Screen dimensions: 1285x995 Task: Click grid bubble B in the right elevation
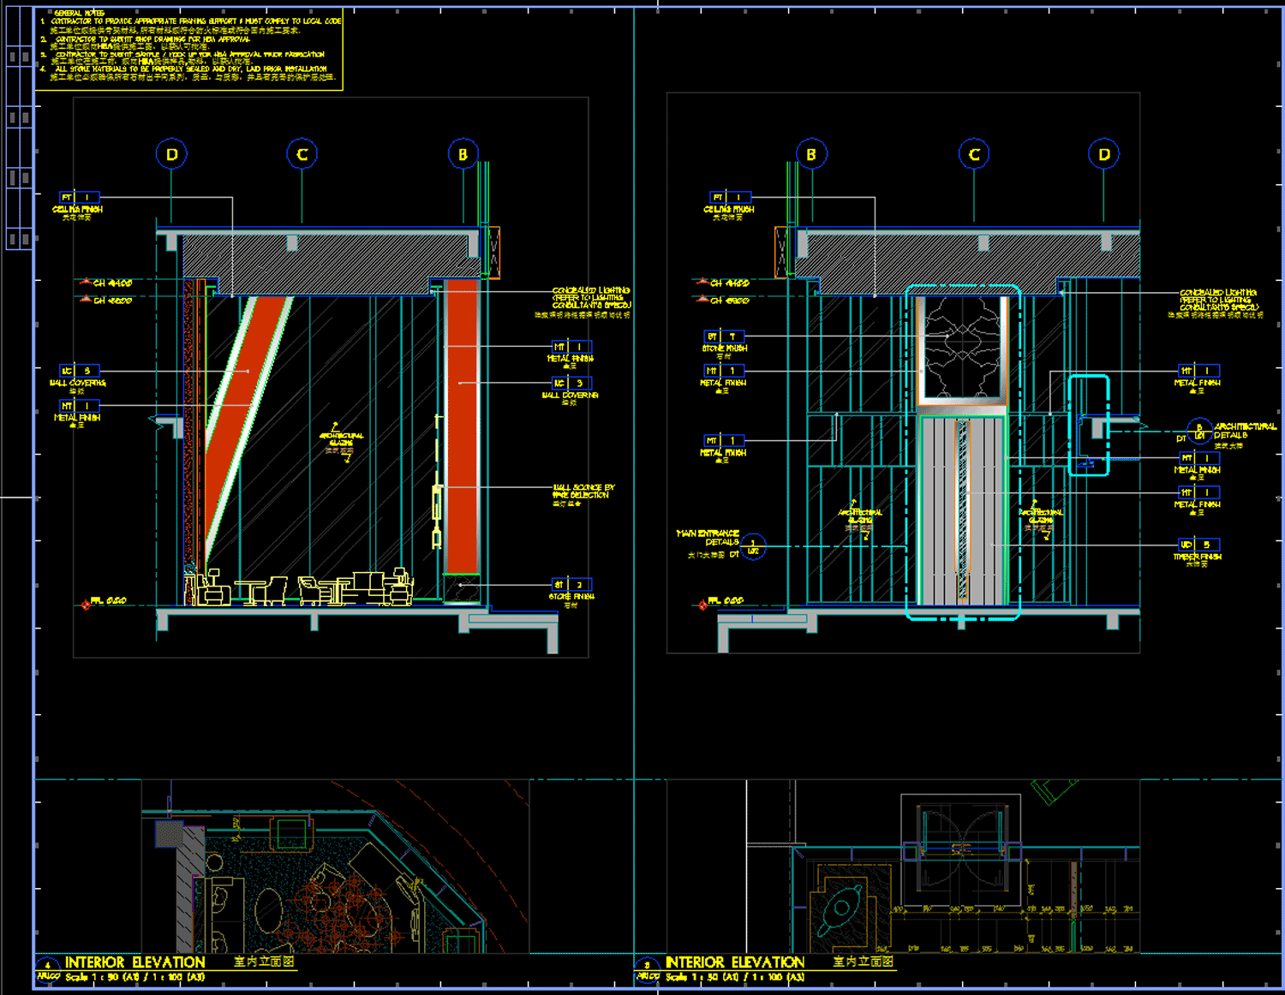click(811, 154)
